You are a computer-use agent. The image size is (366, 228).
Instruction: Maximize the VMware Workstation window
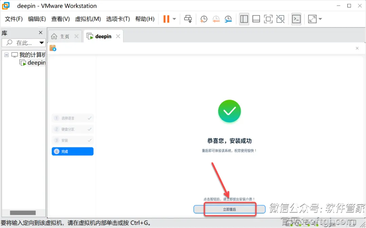(349, 6)
